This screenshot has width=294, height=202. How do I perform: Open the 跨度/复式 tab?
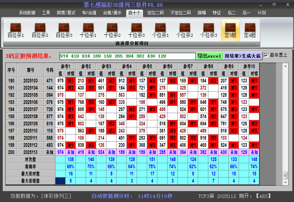[66, 13]
